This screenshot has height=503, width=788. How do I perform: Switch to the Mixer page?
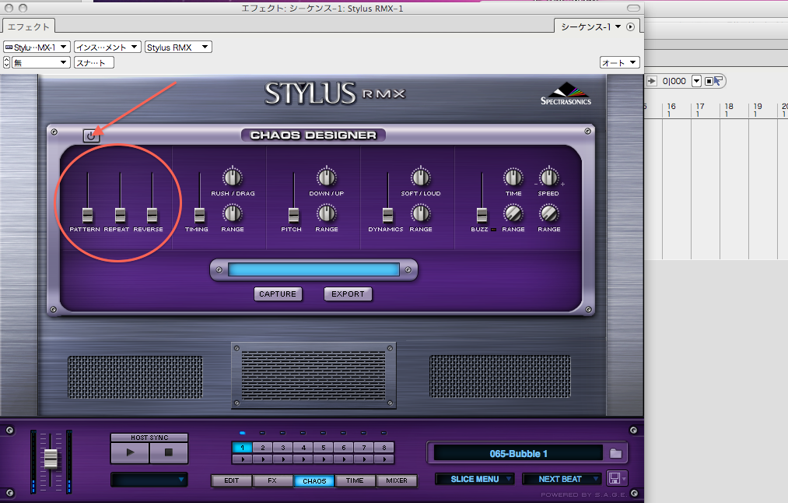pyautogui.click(x=397, y=480)
